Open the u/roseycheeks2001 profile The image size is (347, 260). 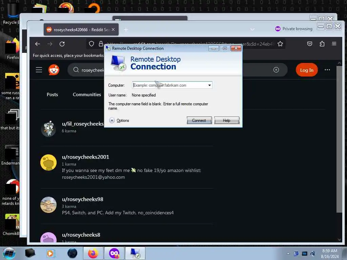(x=85, y=157)
